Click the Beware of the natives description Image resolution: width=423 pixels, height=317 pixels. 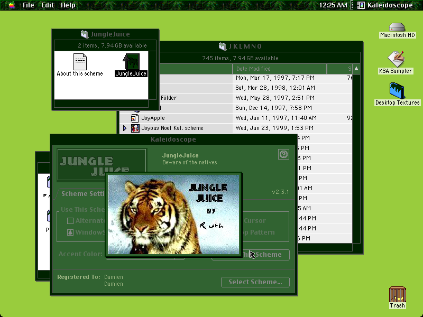189,162
